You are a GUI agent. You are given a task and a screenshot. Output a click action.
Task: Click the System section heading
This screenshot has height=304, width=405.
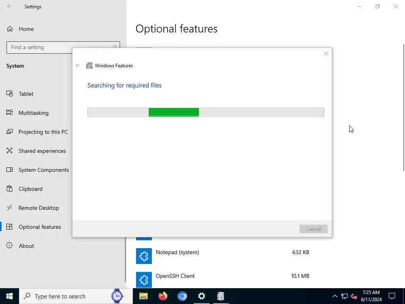(x=15, y=66)
